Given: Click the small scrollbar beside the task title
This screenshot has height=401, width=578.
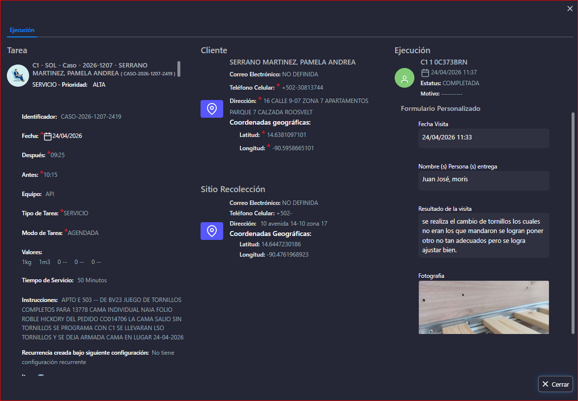Looking at the screenshot, I should point(179,69).
